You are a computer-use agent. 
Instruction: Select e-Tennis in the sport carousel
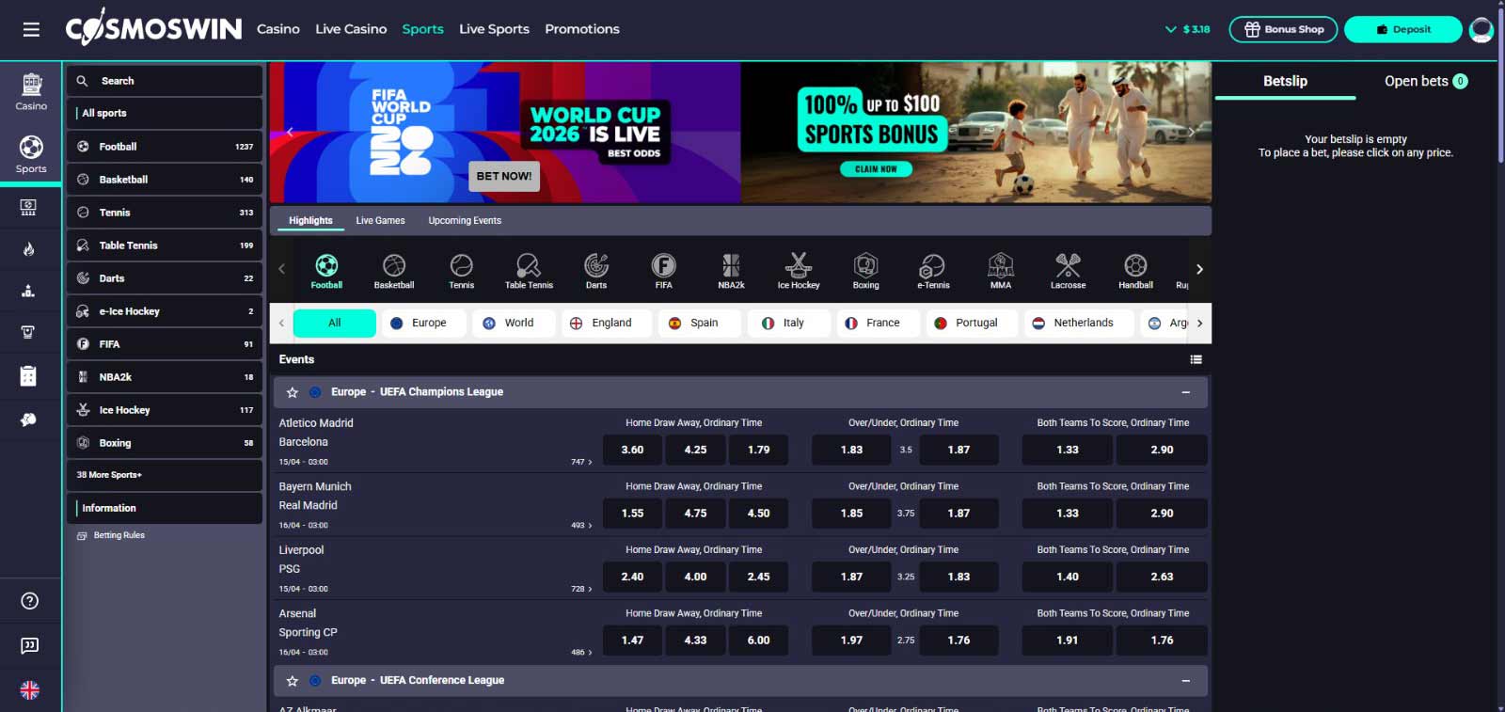point(933,271)
